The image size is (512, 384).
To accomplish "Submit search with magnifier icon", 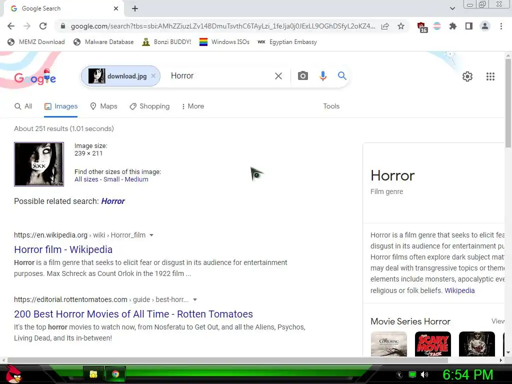I will pyautogui.click(x=342, y=76).
